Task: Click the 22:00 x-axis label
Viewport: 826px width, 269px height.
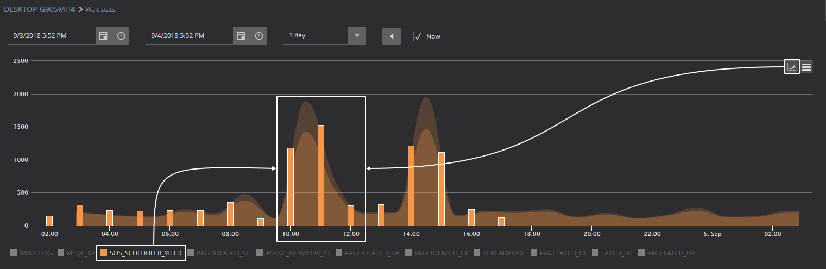Action: pos(652,234)
